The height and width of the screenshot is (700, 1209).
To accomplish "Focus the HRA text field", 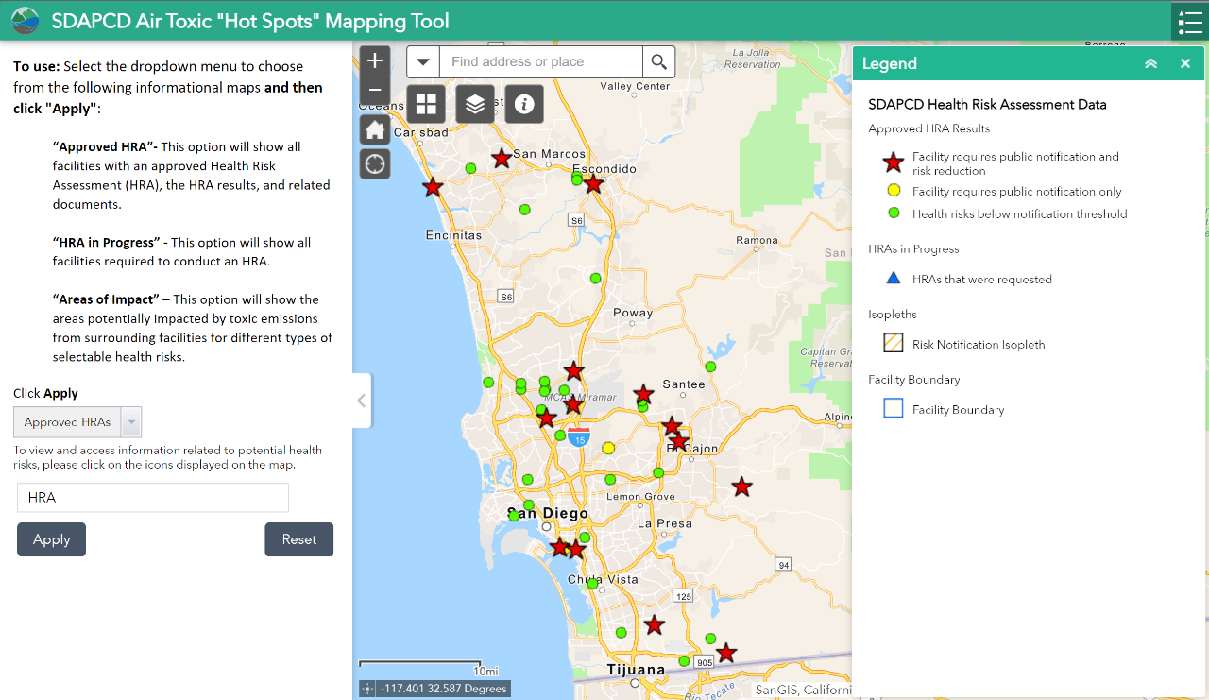I will [x=153, y=498].
